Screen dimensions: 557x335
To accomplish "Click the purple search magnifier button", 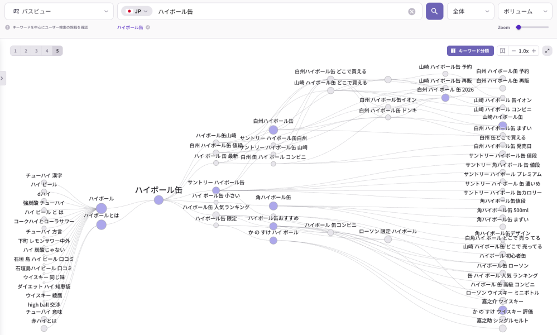I will [x=434, y=11].
